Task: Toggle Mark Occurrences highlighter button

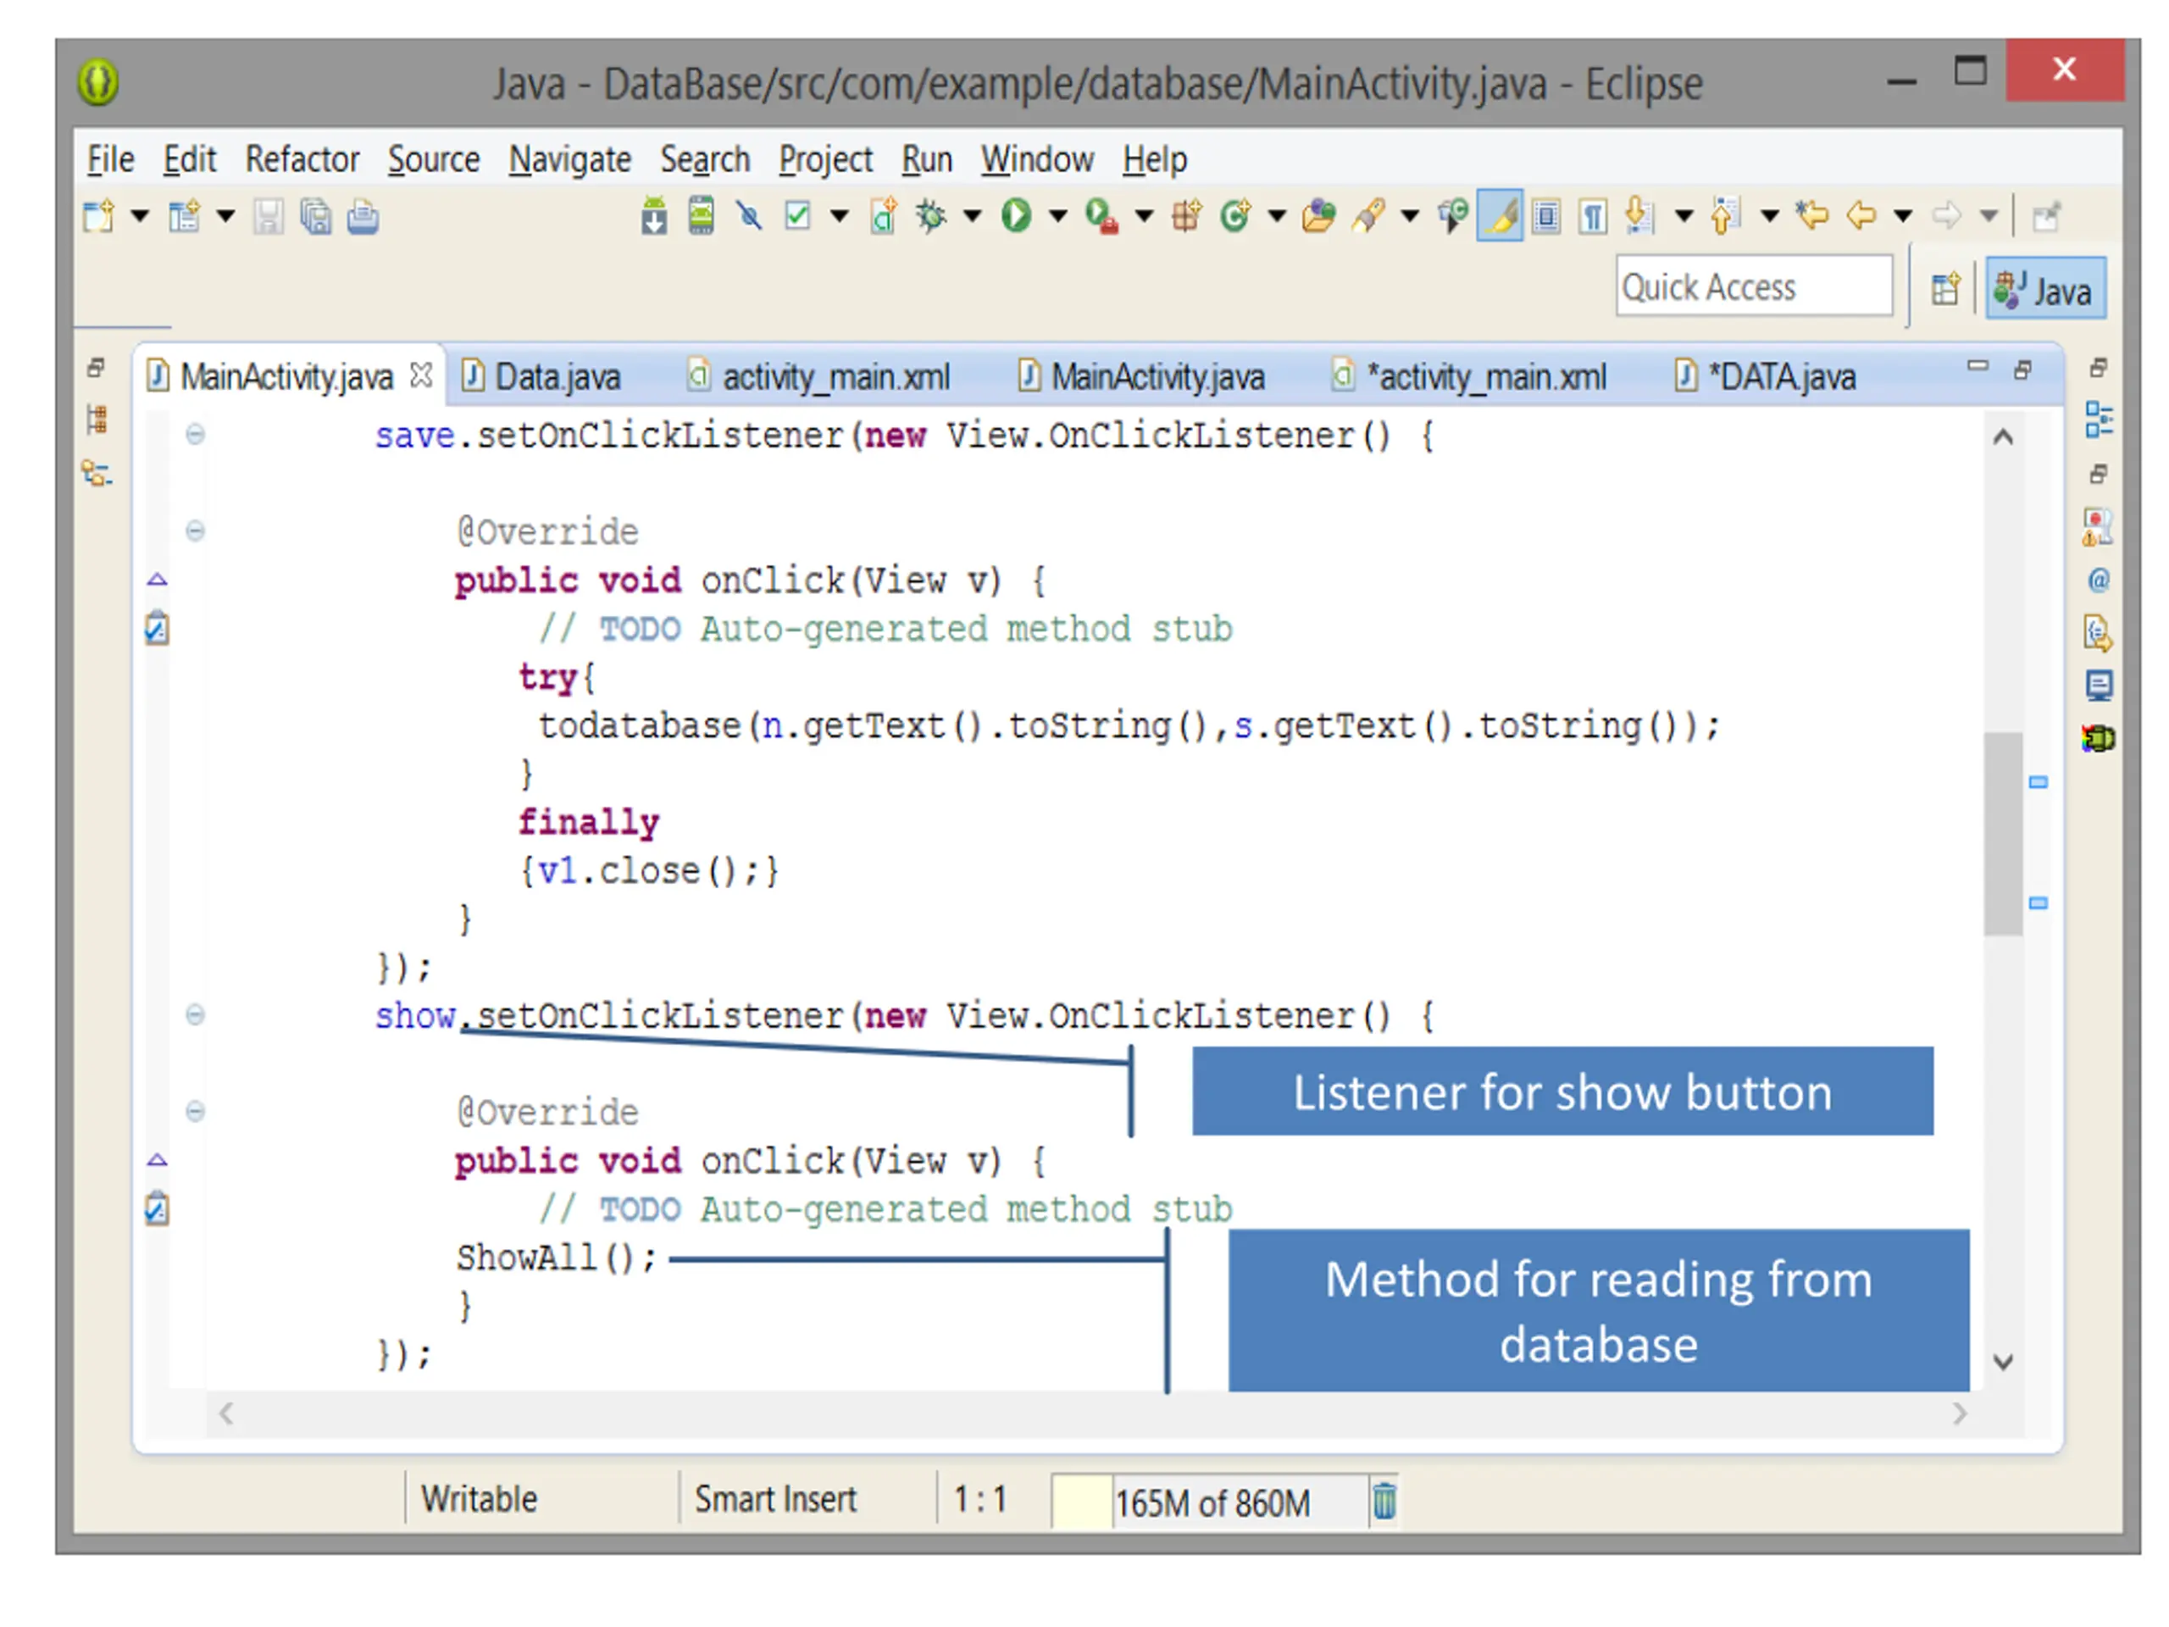Action: click(1501, 216)
